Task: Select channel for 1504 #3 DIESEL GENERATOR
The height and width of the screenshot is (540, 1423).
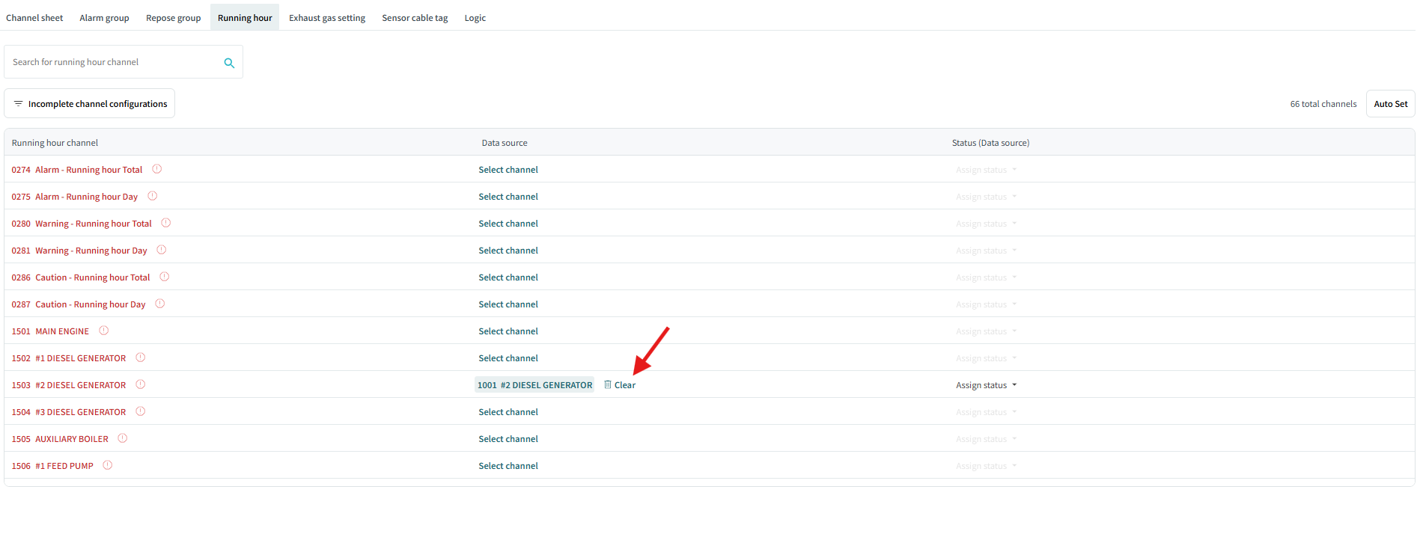Action: coord(508,412)
